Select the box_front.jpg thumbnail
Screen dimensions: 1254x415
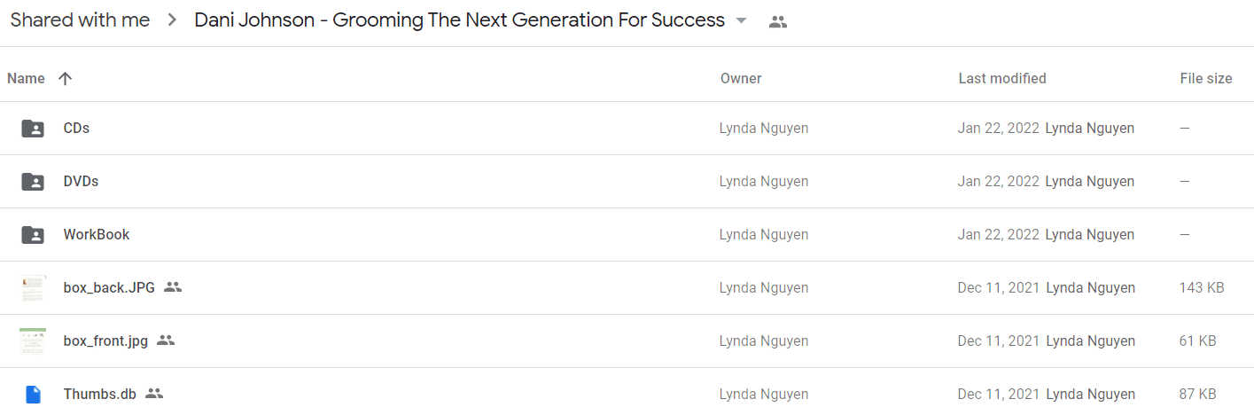point(33,341)
